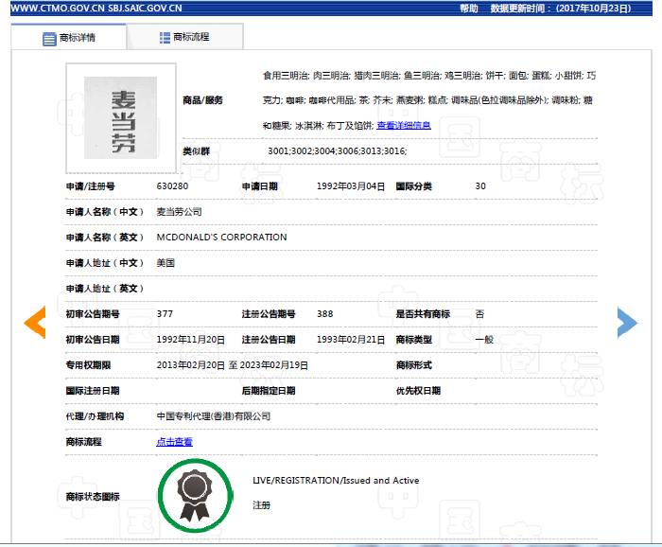Select MCDONALD'S CORPORATION text

click(221, 237)
